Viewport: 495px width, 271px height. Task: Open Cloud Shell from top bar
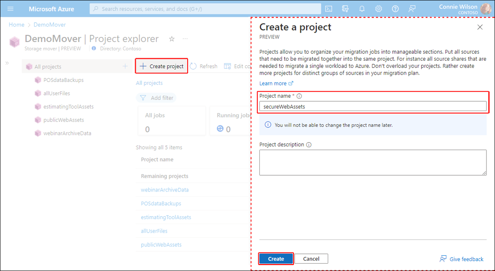click(329, 9)
